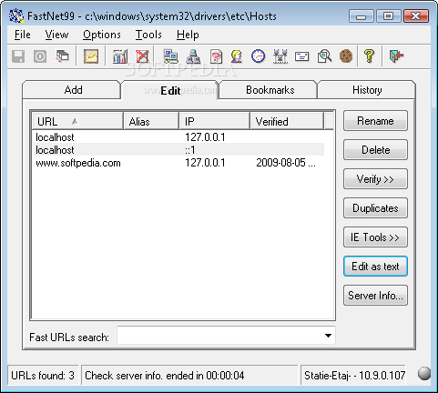Click the network hub cables icon
The height and width of the screenshot is (393, 438).
[x=280, y=56]
